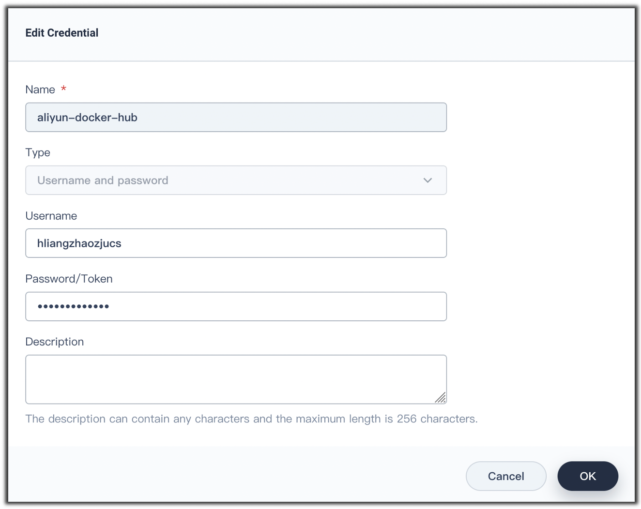Cancel editing the credential

[x=505, y=476]
